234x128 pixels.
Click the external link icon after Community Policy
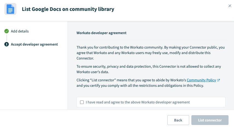pyautogui.click(x=218, y=80)
